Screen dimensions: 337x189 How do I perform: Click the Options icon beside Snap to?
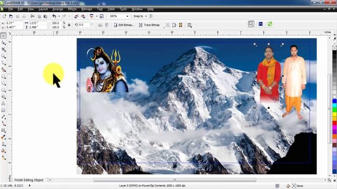[x=151, y=16]
